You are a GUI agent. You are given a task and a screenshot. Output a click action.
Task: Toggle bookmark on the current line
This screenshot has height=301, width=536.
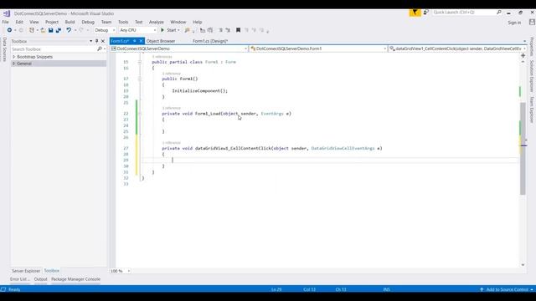point(238,30)
